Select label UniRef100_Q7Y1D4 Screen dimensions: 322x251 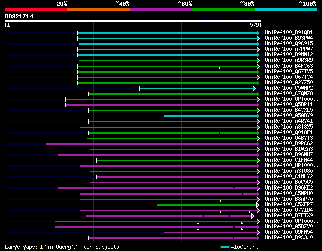tap(289, 210)
